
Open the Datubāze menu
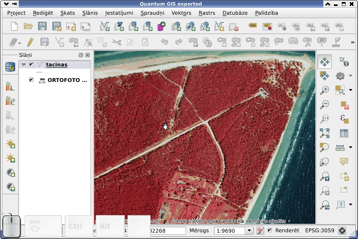(x=235, y=13)
